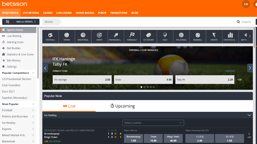Open the Formula 1 icon

[x=132, y=36]
